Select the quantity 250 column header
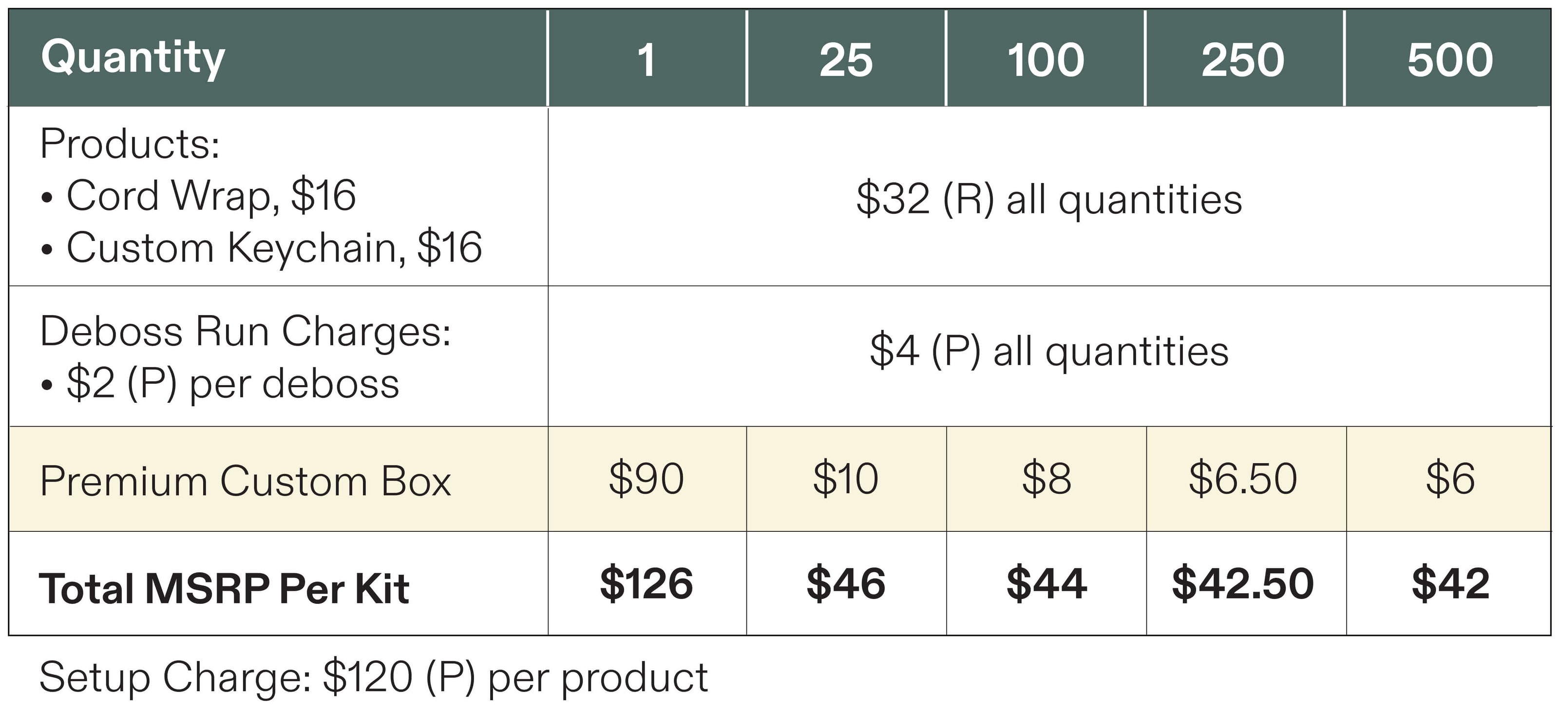 pyautogui.click(x=1244, y=58)
